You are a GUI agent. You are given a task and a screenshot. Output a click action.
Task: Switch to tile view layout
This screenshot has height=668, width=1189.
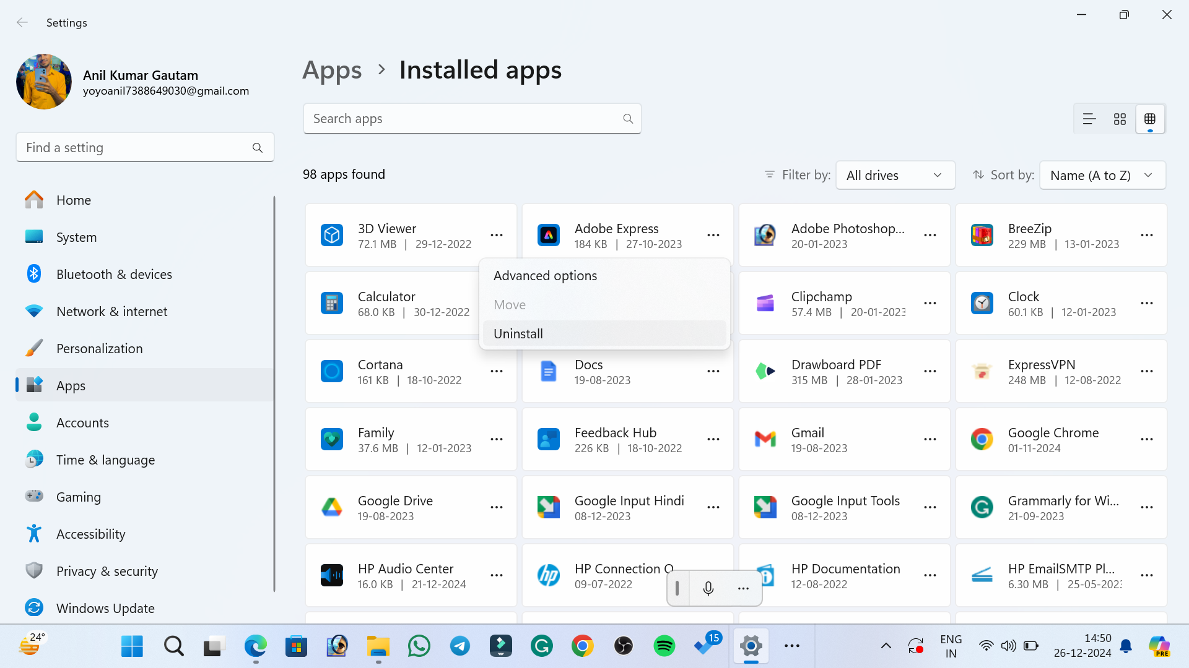1150,119
